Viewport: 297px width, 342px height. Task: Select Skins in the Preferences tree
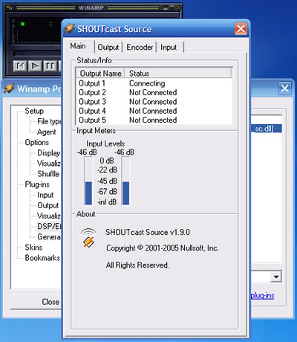pyautogui.click(x=33, y=248)
